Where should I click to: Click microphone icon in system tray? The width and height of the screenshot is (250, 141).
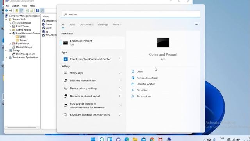tap(214, 139)
